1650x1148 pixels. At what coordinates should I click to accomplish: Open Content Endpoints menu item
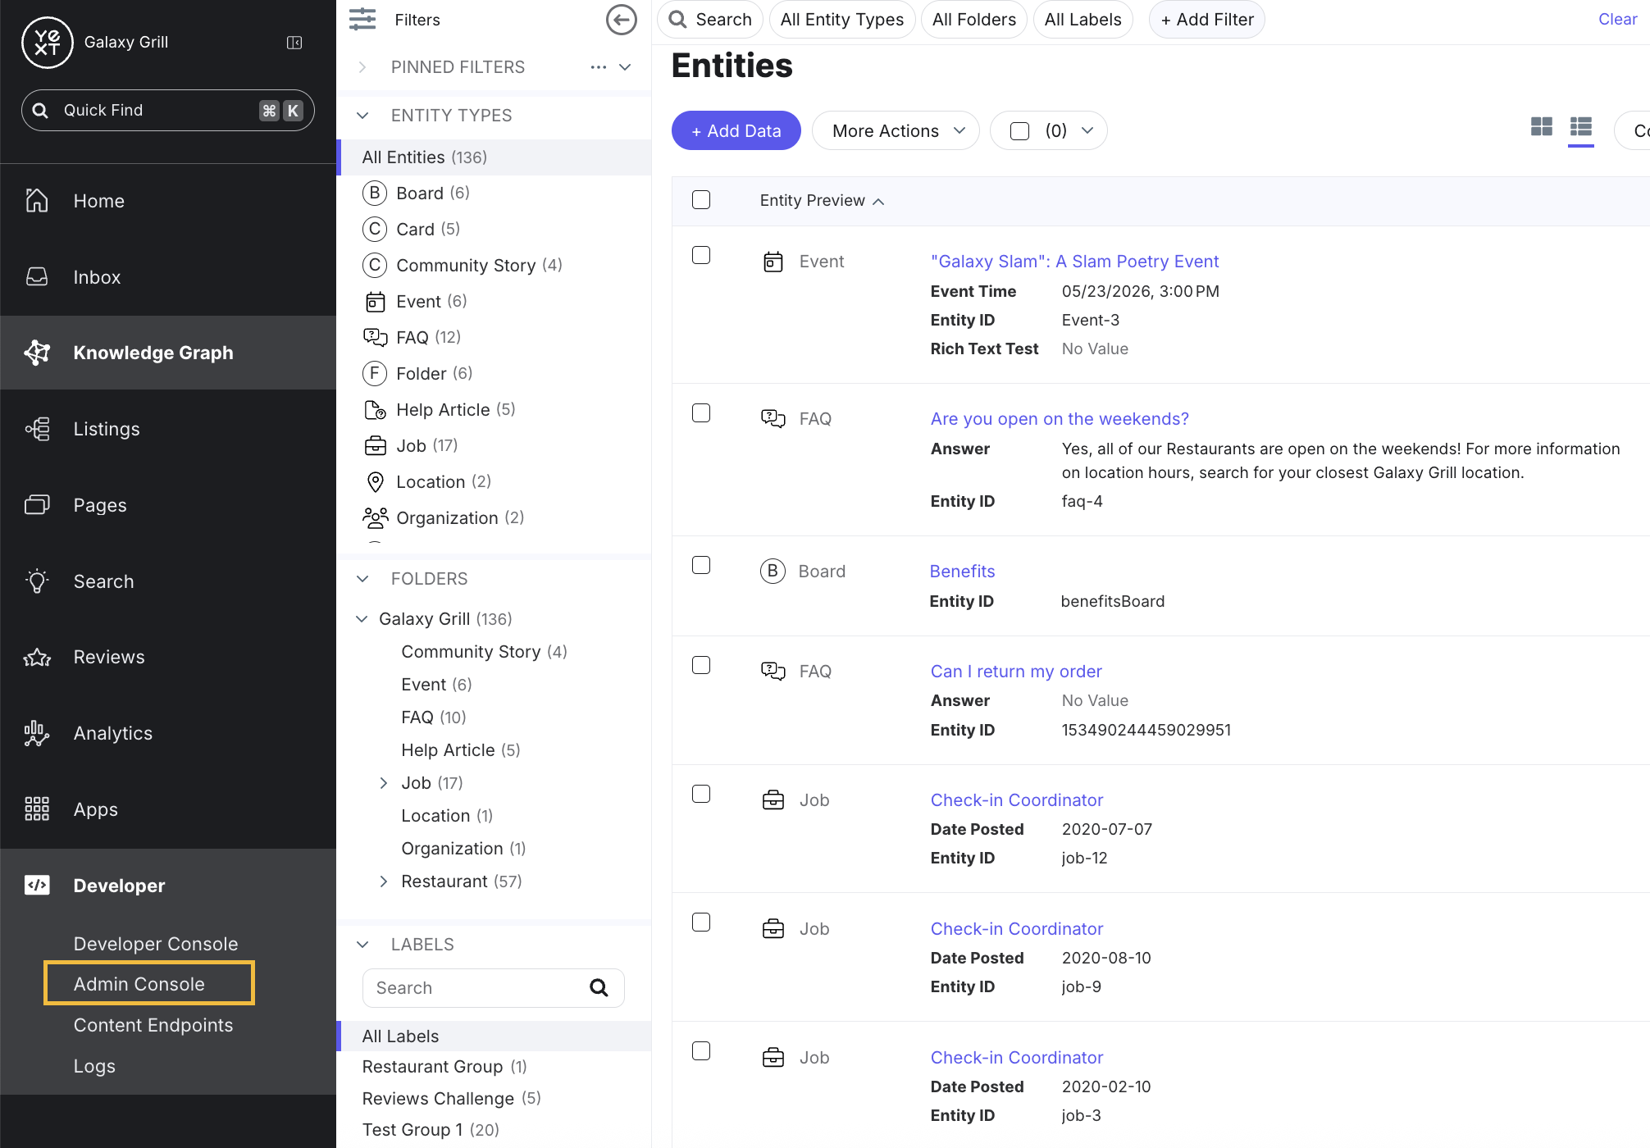pos(153,1025)
